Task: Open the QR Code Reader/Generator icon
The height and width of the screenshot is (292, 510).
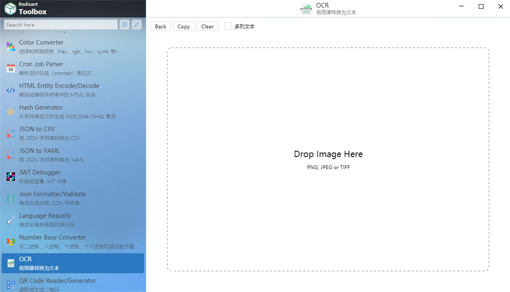Action: 11,285
